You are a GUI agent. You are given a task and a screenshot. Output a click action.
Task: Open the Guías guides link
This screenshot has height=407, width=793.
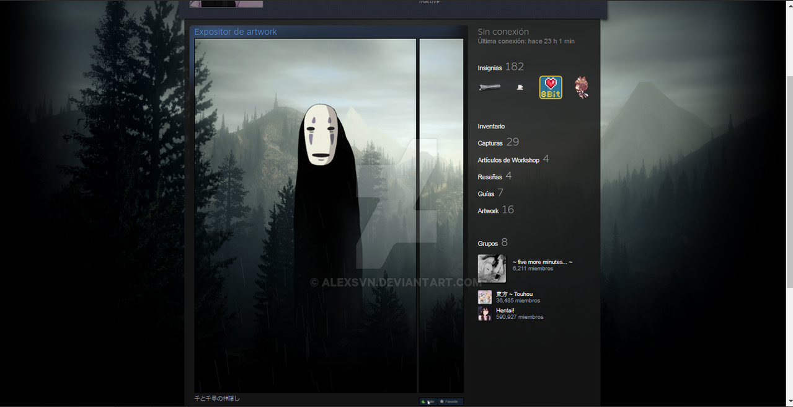[485, 194]
